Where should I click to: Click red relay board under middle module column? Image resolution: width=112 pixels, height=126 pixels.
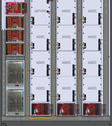pos(66,109)
